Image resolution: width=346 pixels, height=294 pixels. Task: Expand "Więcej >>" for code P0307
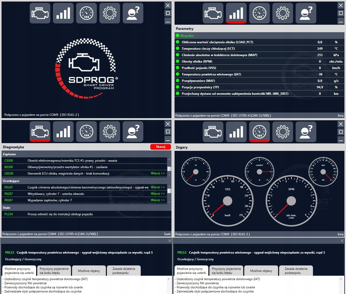(x=158, y=200)
